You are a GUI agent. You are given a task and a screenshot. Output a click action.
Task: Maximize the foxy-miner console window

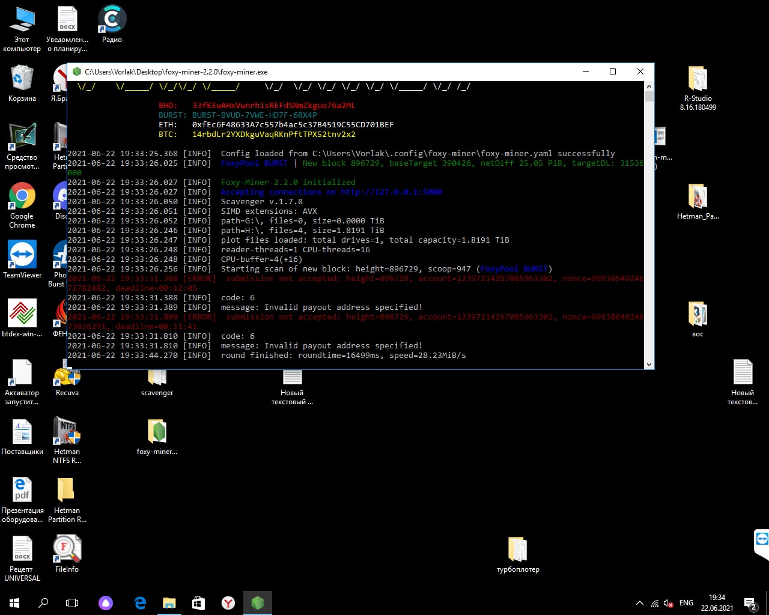tap(613, 71)
